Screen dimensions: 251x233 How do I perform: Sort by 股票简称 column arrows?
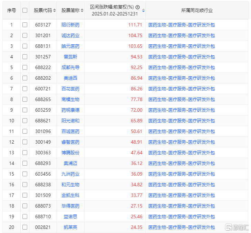click(x=82, y=10)
